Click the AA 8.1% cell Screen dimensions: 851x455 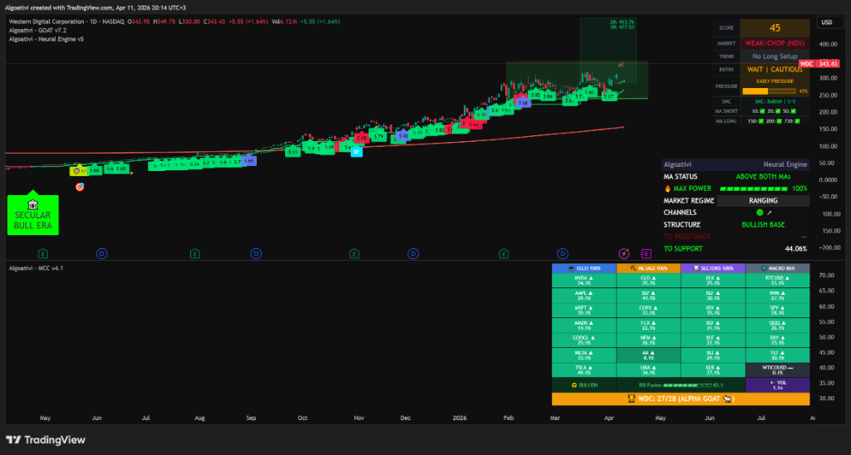click(648, 355)
